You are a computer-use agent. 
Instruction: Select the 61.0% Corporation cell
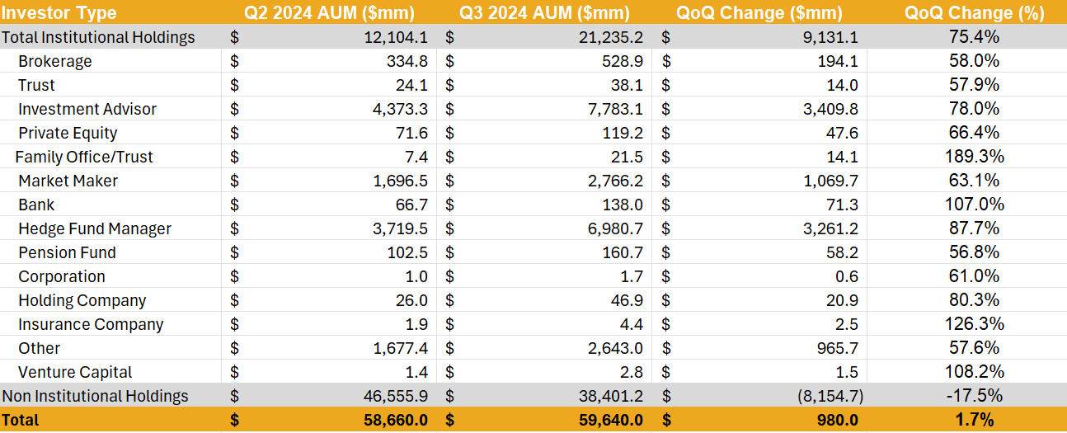[974, 276]
